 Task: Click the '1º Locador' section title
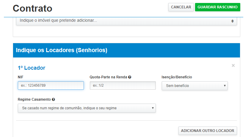pos(32,68)
